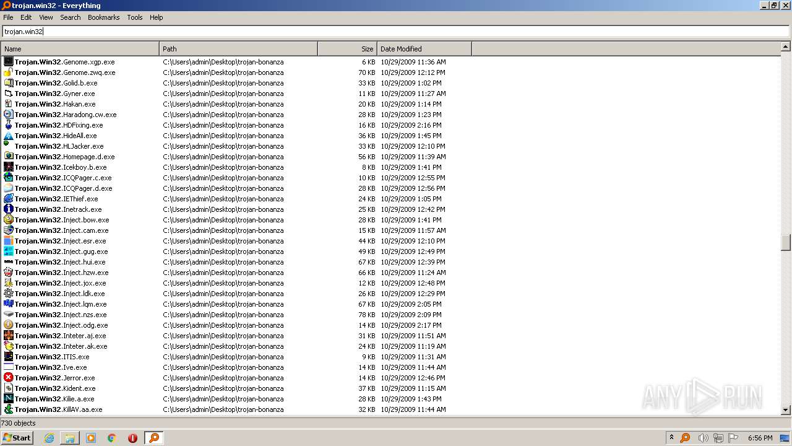Sort results by Size column header
792x446 pixels.
pyautogui.click(x=347, y=49)
